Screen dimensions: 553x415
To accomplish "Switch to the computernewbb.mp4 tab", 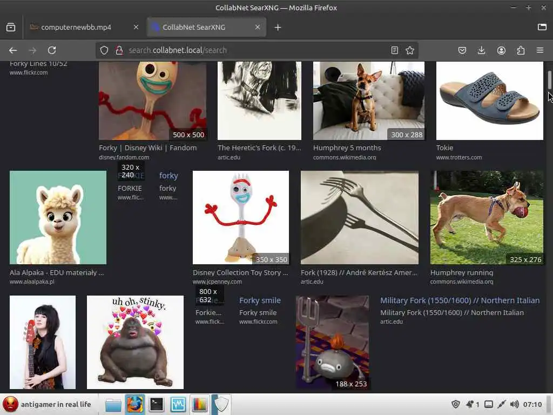I will coord(85,27).
